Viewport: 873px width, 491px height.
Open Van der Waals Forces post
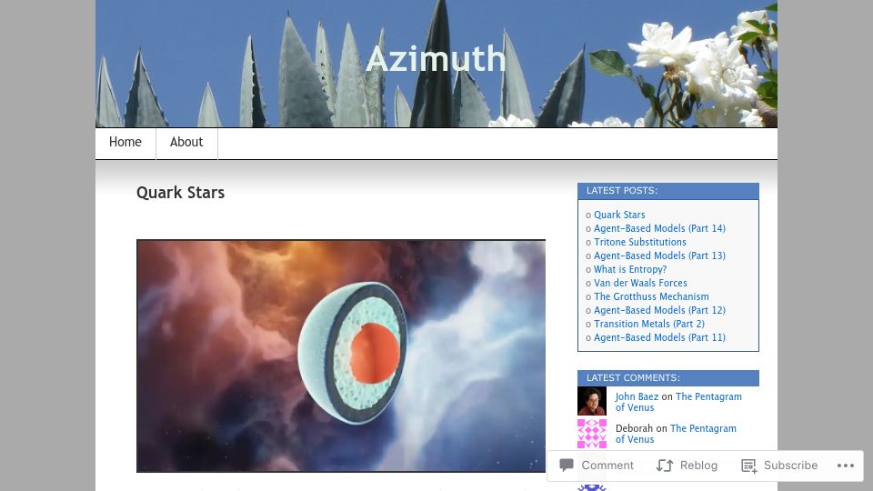(640, 283)
